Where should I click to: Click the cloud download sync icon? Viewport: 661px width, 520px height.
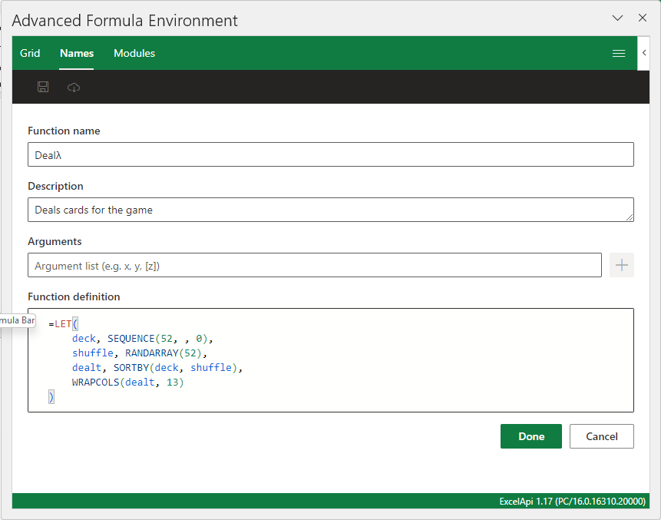tap(74, 88)
